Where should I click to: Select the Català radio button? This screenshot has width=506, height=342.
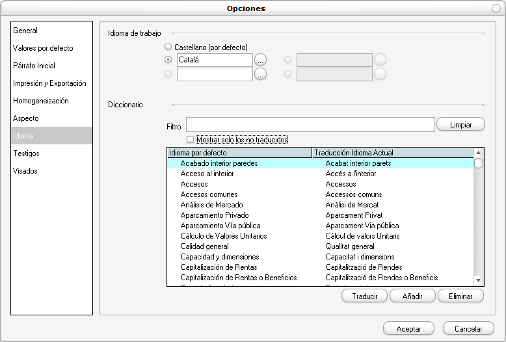click(x=169, y=60)
